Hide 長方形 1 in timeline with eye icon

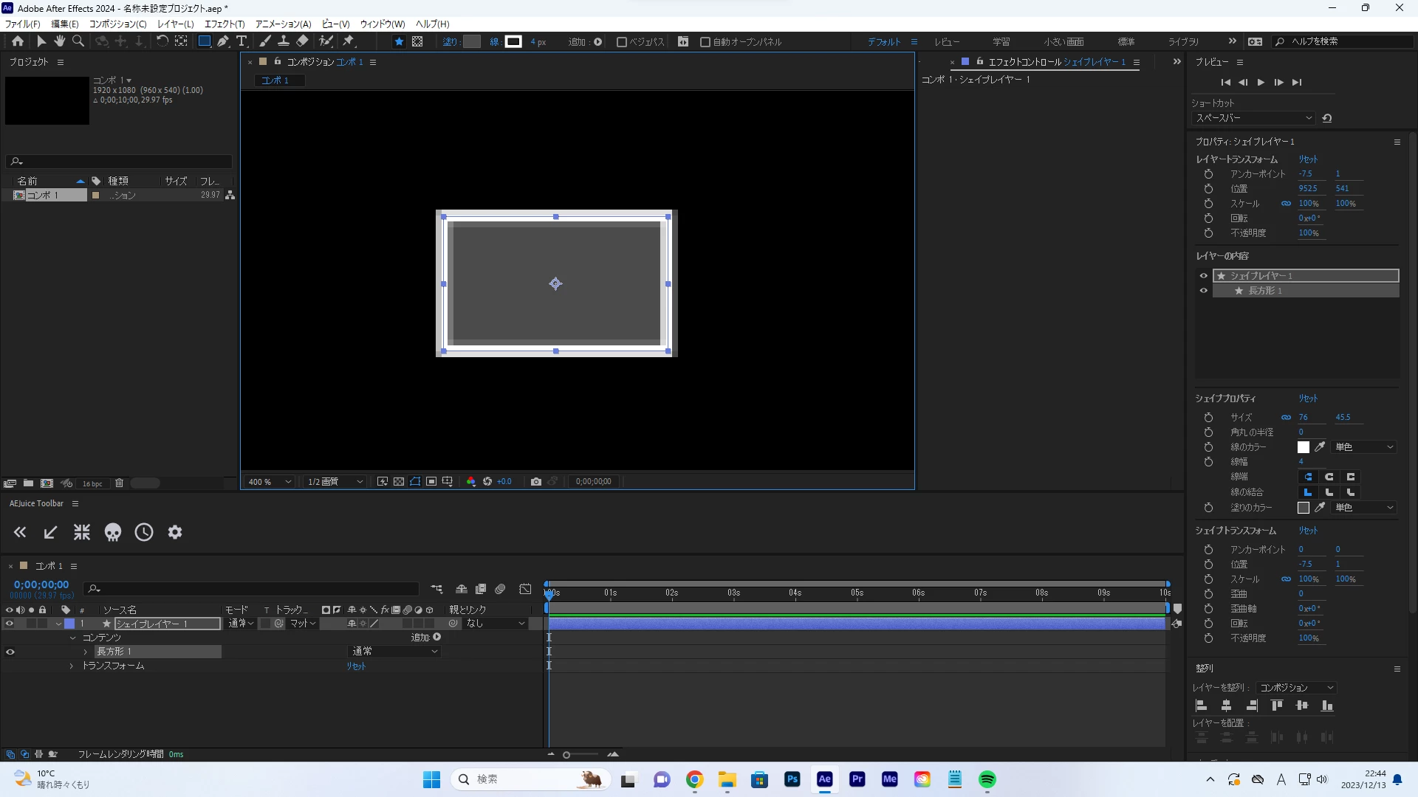(10, 652)
